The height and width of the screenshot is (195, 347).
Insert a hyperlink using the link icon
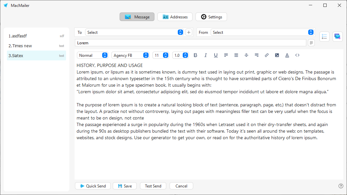pos(266,55)
